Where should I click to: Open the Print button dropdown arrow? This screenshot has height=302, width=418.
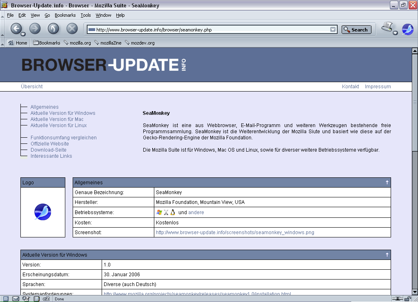pos(395,33)
